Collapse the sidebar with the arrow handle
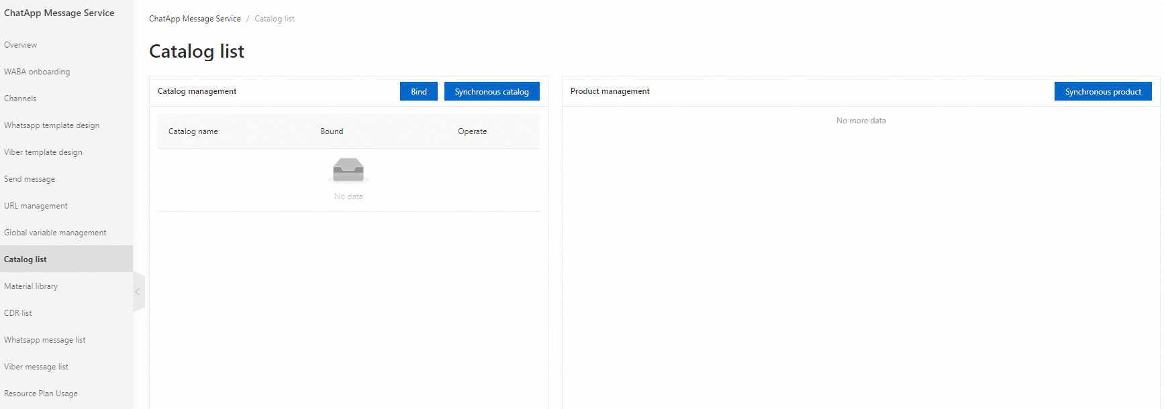Screen dimensions: 1164x409 138,292
